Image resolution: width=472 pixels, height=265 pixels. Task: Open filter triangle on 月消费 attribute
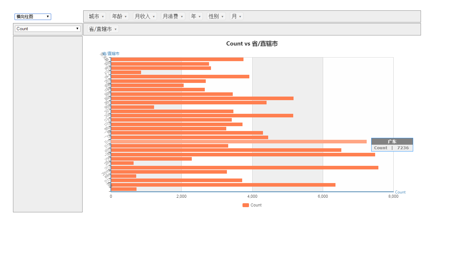pyautogui.click(x=182, y=17)
